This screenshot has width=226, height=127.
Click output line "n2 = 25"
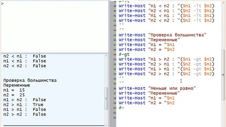pos(14,95)
